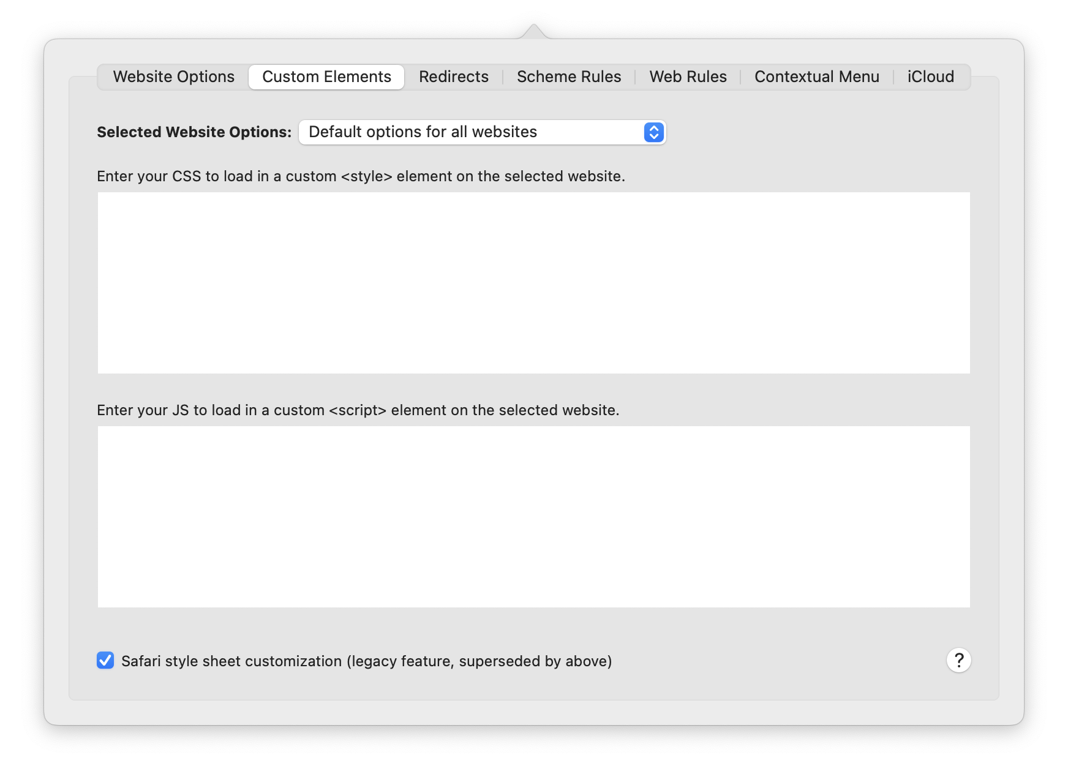Viewport: 1068px width, 774px height.
Task: Open the Redirects tab
Action: click(454, 77)
